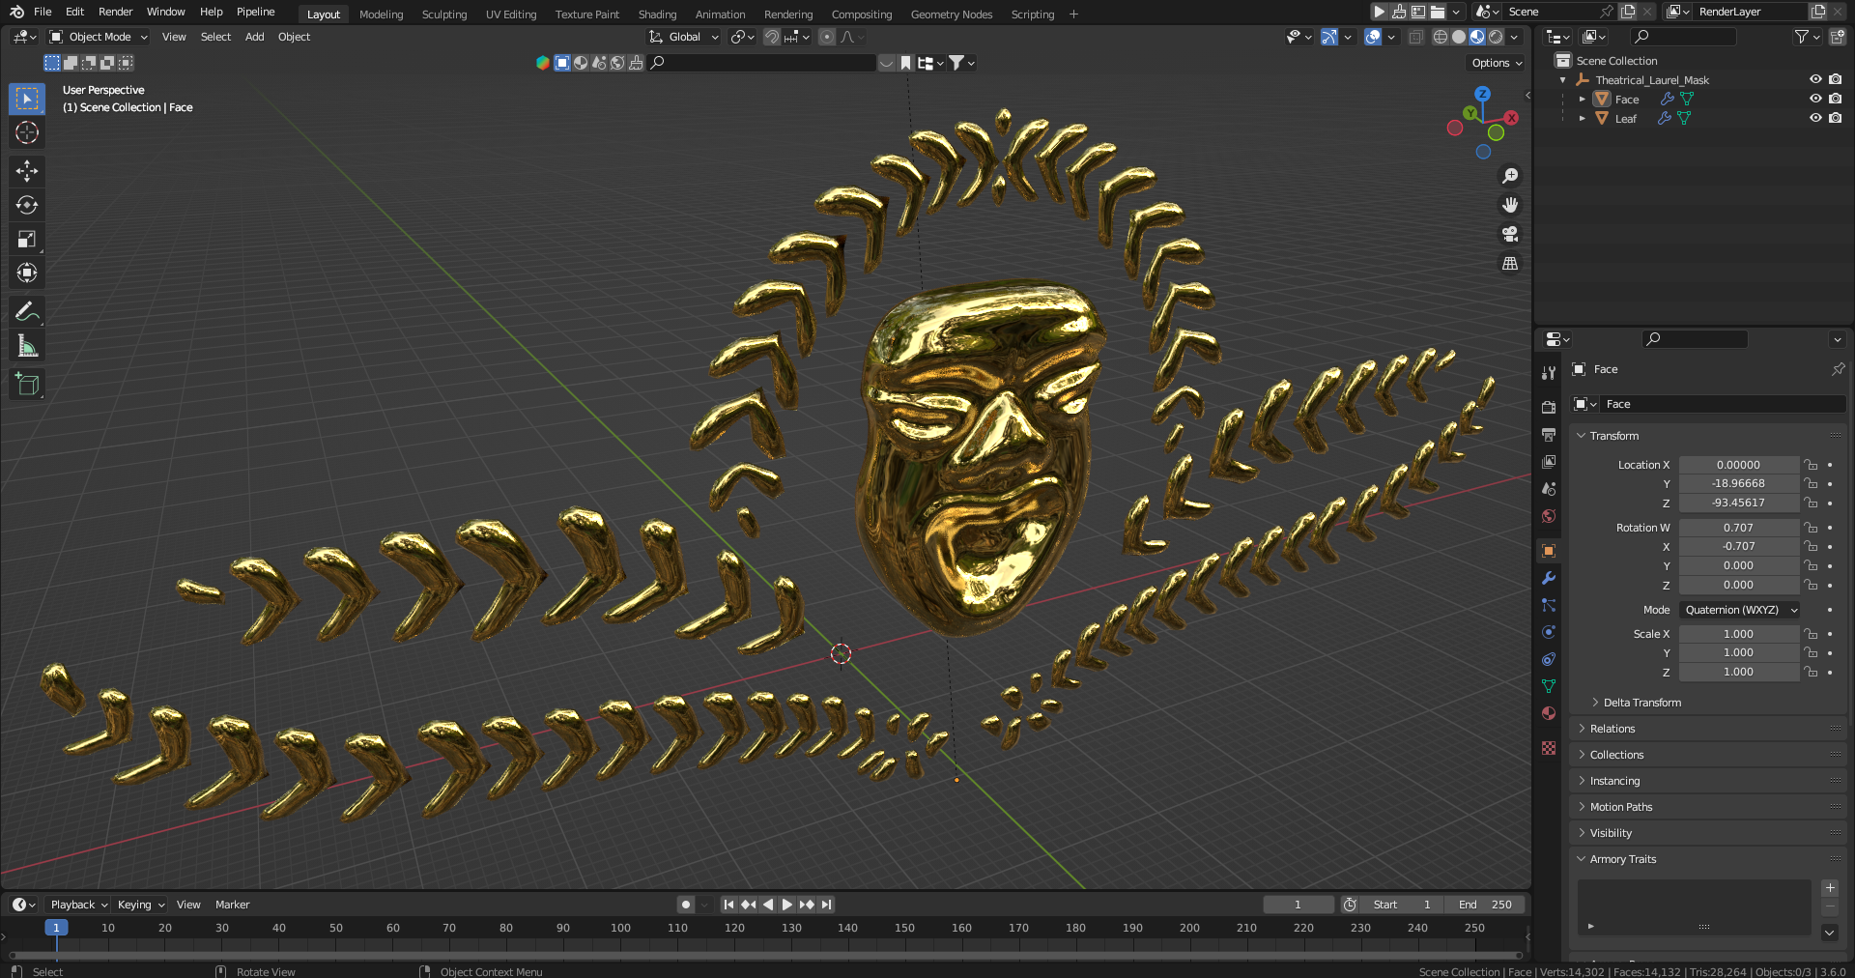Image resolution: width=1855 pixels, height=978 pixels.
Task: Open the Material properties tab
Action: 1549,713
